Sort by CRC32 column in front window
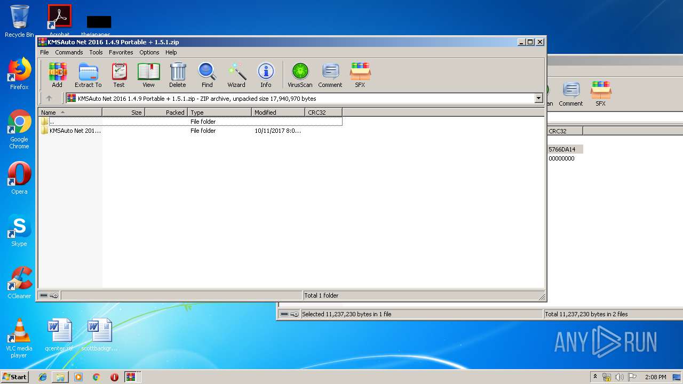The width and height of the screenshot is (683, 384). (x=323, y=112)
